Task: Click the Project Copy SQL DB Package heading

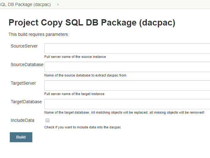Action: 92,23
